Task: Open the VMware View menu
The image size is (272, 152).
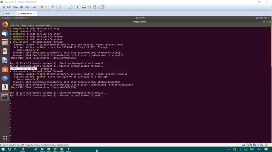Action: (x=16, y=7)
